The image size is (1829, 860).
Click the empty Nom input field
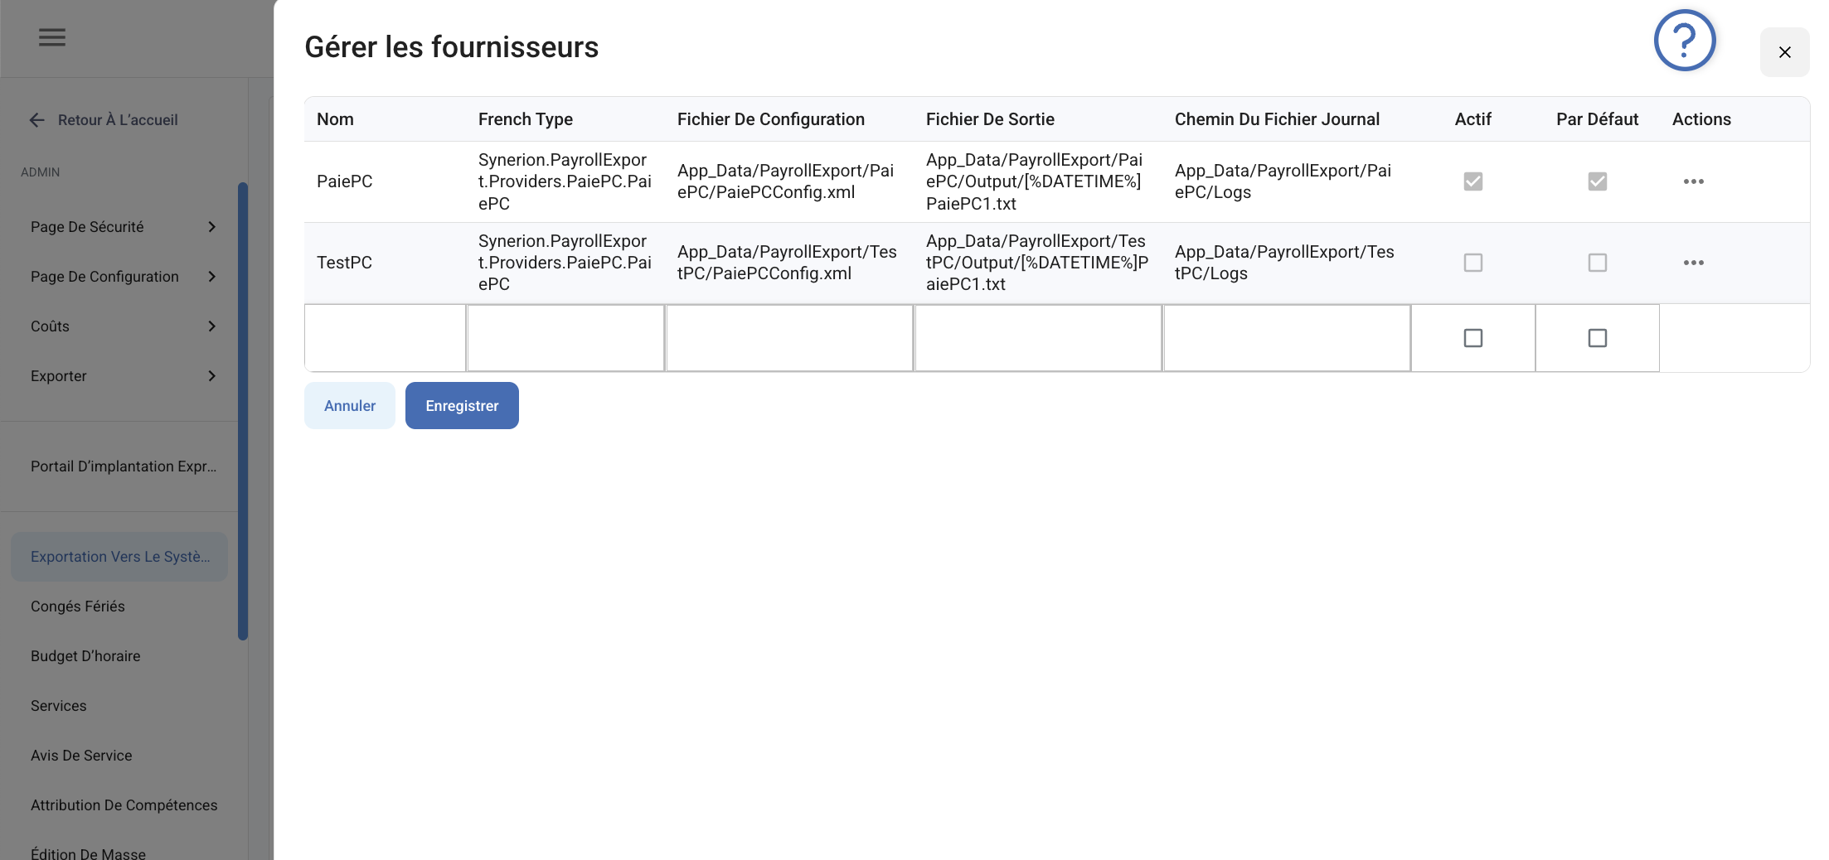click(386, 338)
